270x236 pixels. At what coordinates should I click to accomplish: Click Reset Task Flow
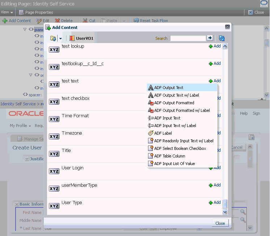(x=151, y=21)
